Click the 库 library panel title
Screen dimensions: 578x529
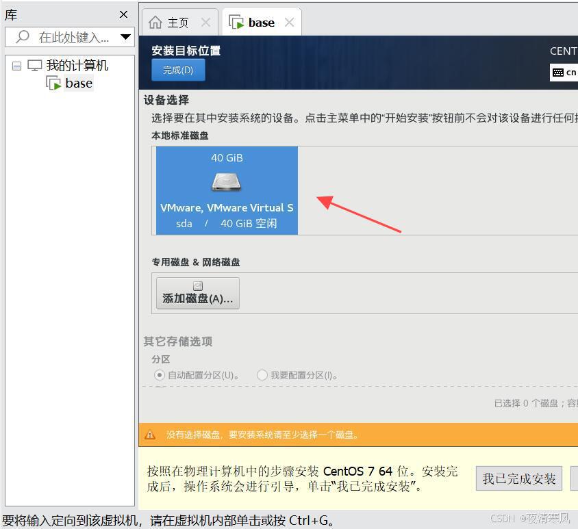tap(11, 15)
